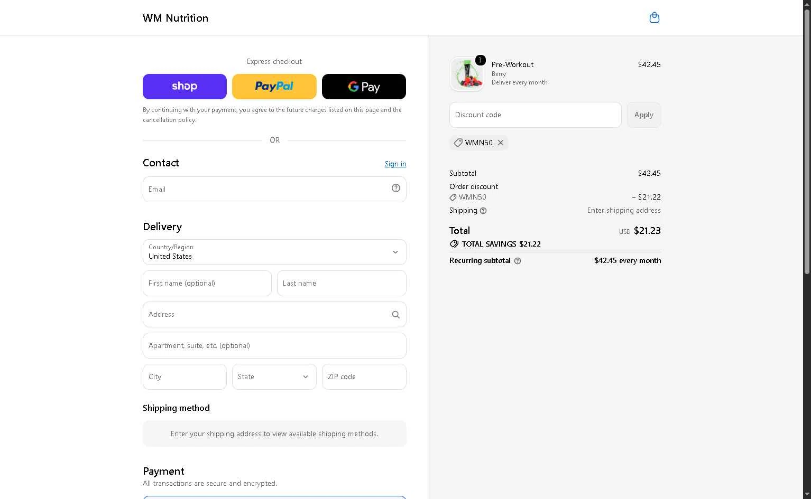Select the ZIP code field
This screenshot has width=811, height=499.
click(364, 376)
